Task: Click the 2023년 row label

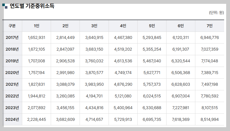Action: coord(12,108)
